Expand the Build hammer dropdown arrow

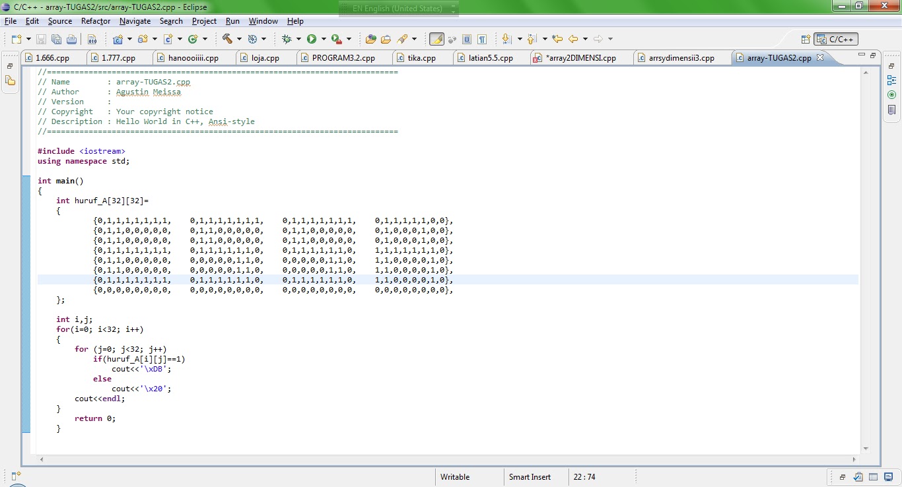239,39
